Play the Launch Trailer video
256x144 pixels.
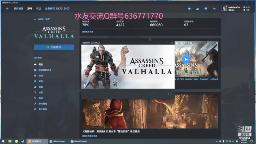point(186,59)
